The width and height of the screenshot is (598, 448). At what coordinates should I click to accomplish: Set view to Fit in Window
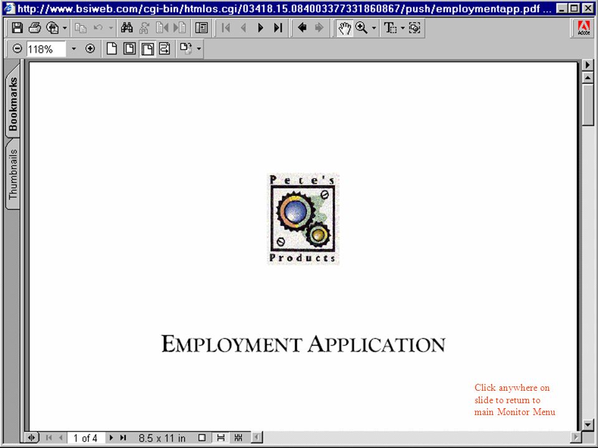[130, 49]
